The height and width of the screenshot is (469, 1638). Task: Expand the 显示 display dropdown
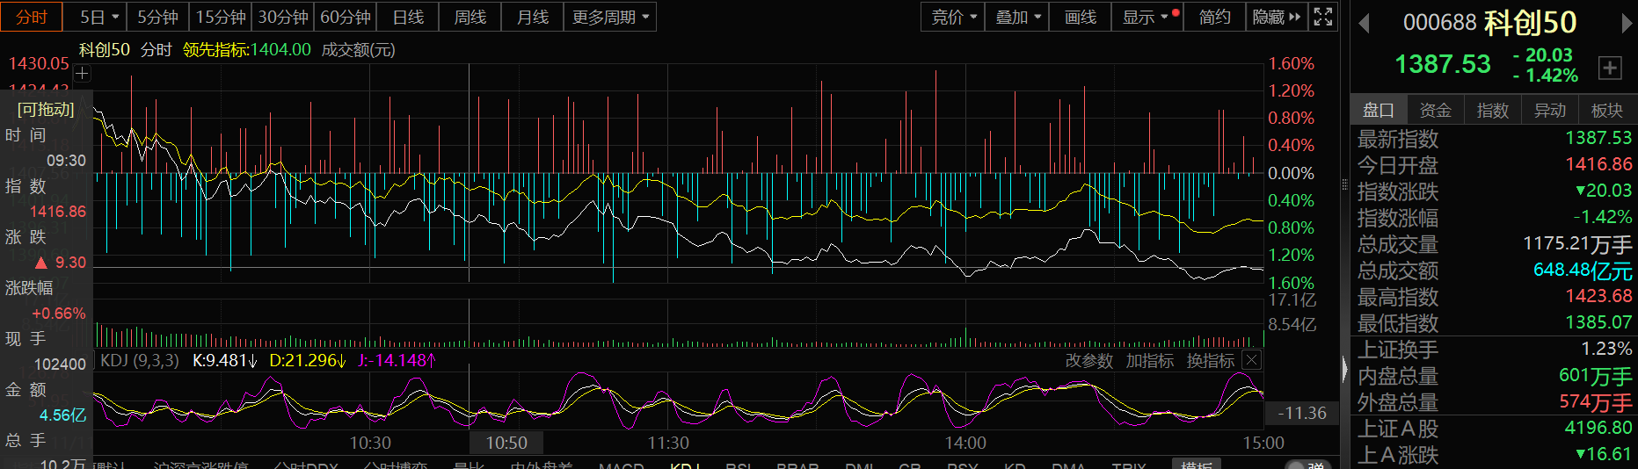tap(1146, 17)
